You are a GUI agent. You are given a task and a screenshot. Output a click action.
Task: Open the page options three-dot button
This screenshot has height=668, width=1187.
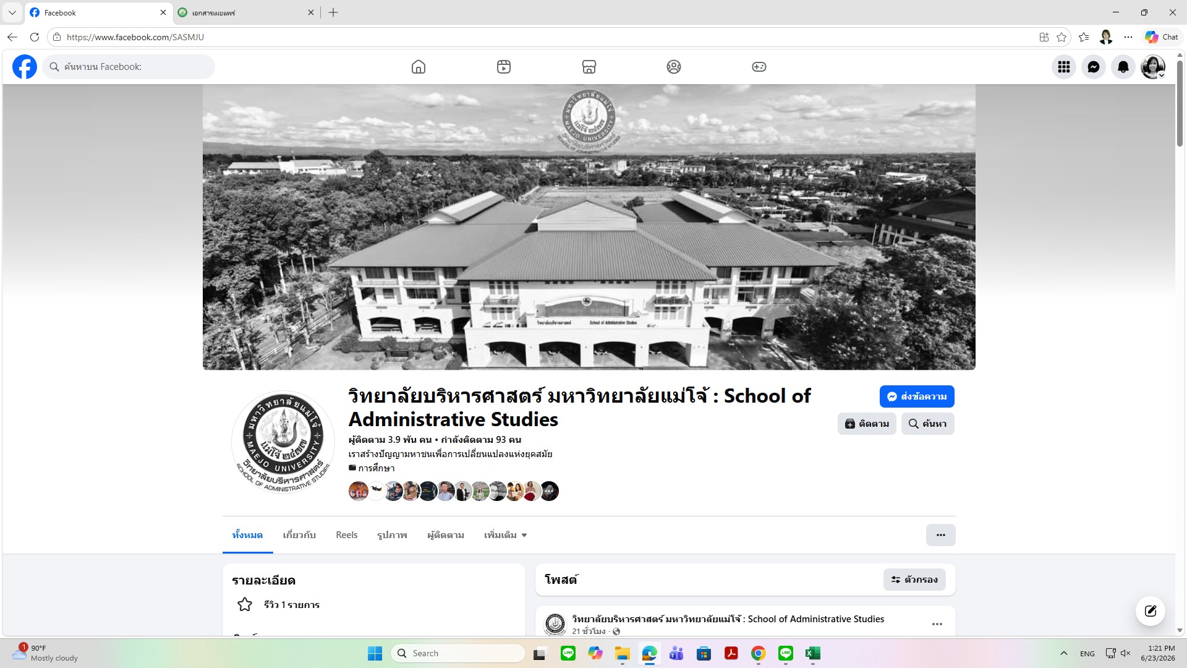pyautogui.click(x=940, y=535)
